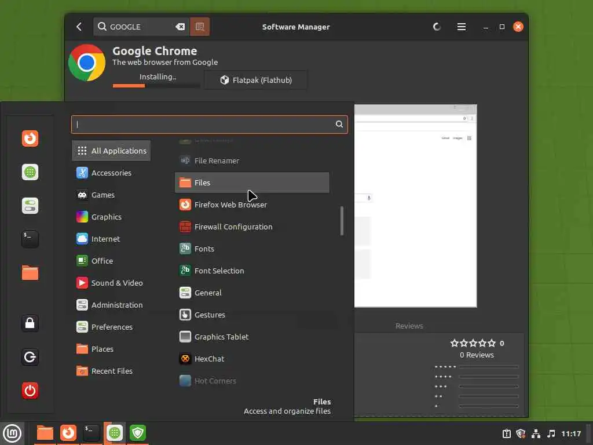Open the Internet category
This screenshot has width=593, height=445.
coord(111,239)
